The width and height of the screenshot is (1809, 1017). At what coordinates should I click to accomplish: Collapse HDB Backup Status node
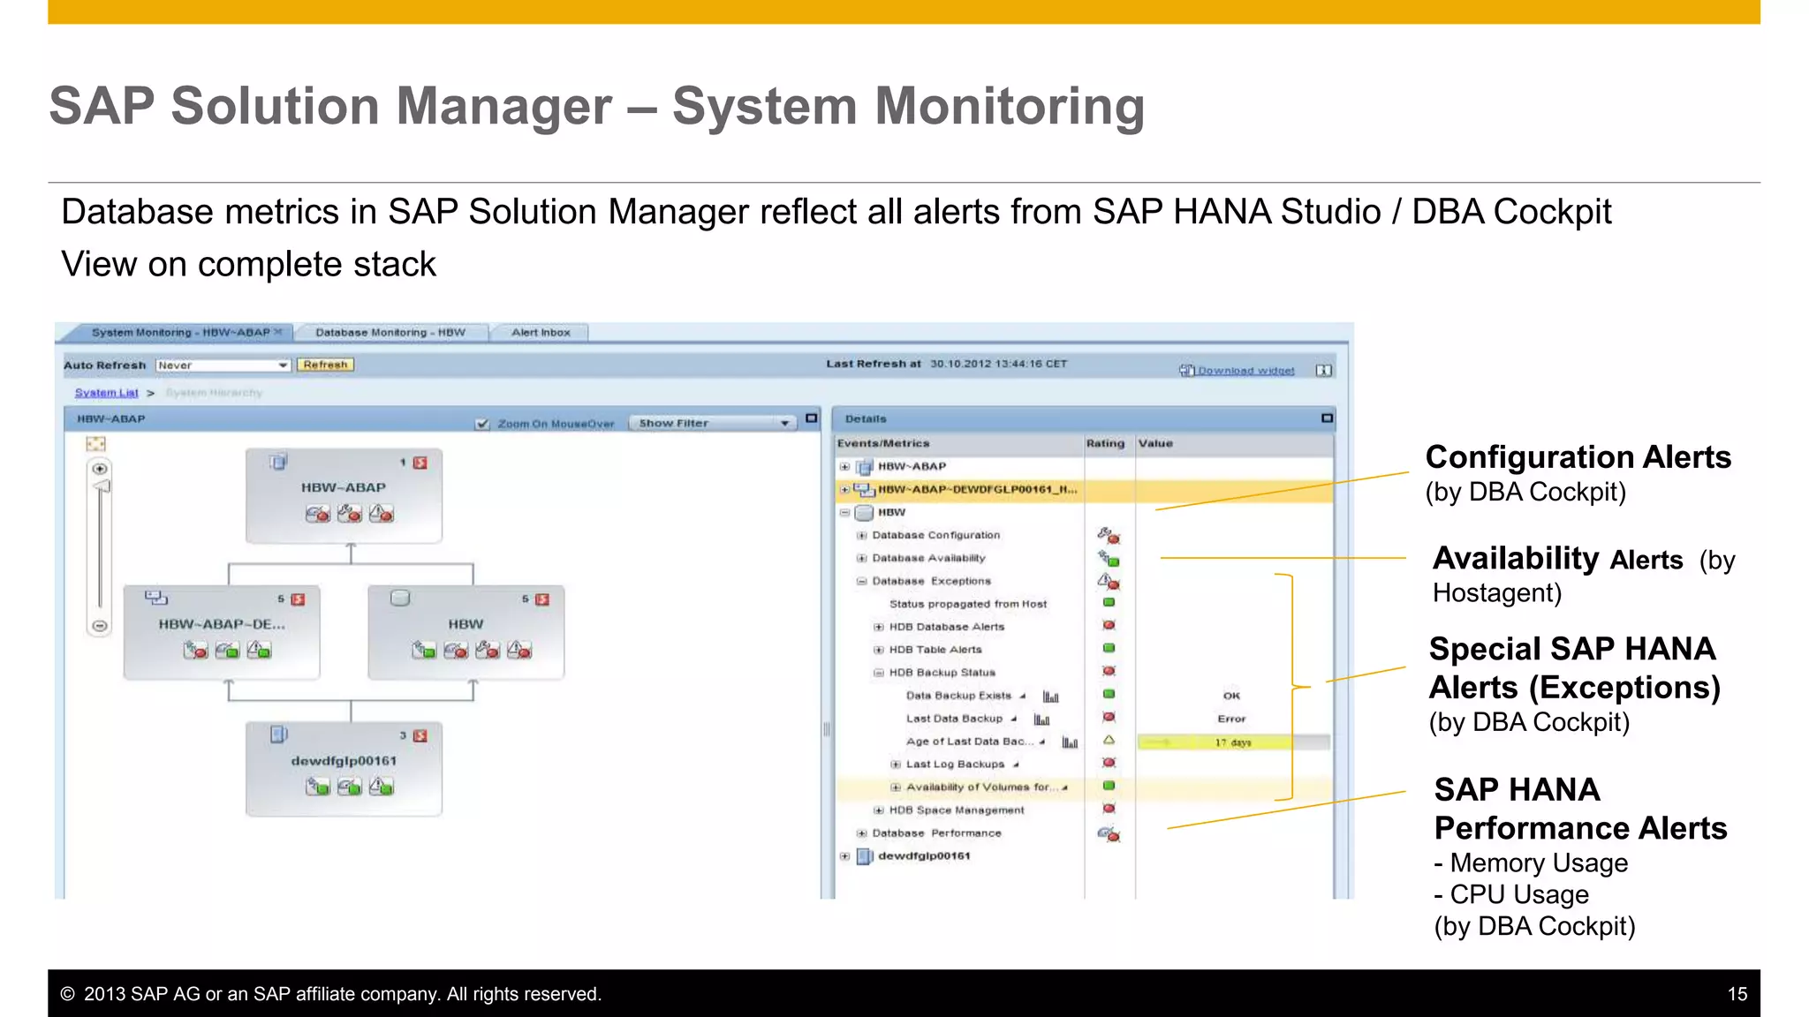878,673
